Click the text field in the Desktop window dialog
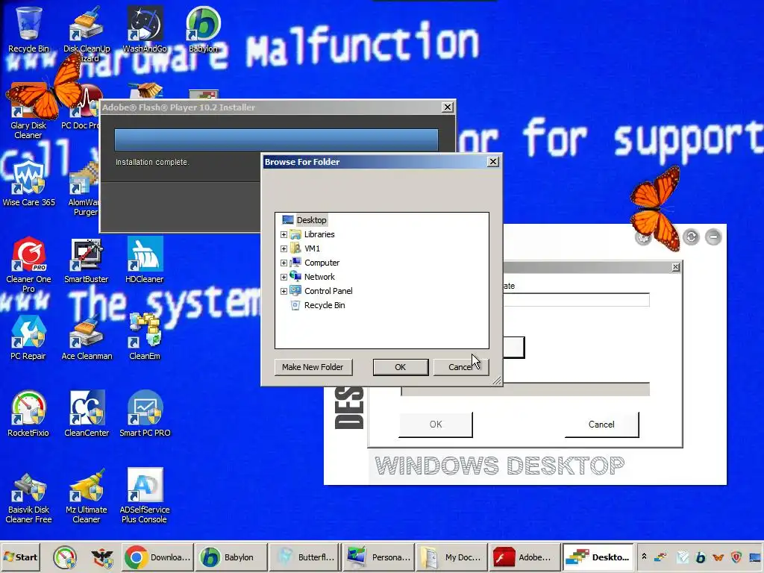Screen dimensions: 764x573 click(577, 300)
